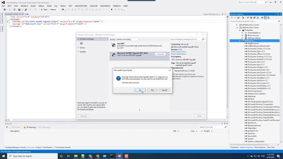Select the Json.NET package entry
The image size is (283, 159).
pyautogui.click(x=139, y=46)
